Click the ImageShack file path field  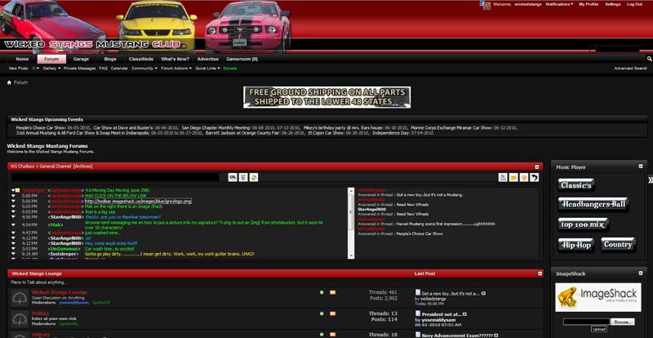586,322
